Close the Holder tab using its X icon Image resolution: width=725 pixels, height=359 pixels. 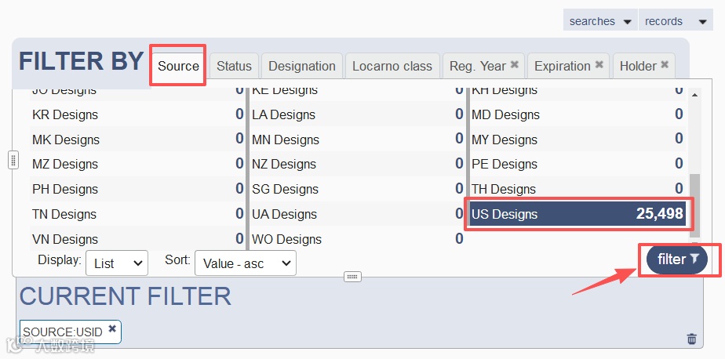click(x=665, y=65)
